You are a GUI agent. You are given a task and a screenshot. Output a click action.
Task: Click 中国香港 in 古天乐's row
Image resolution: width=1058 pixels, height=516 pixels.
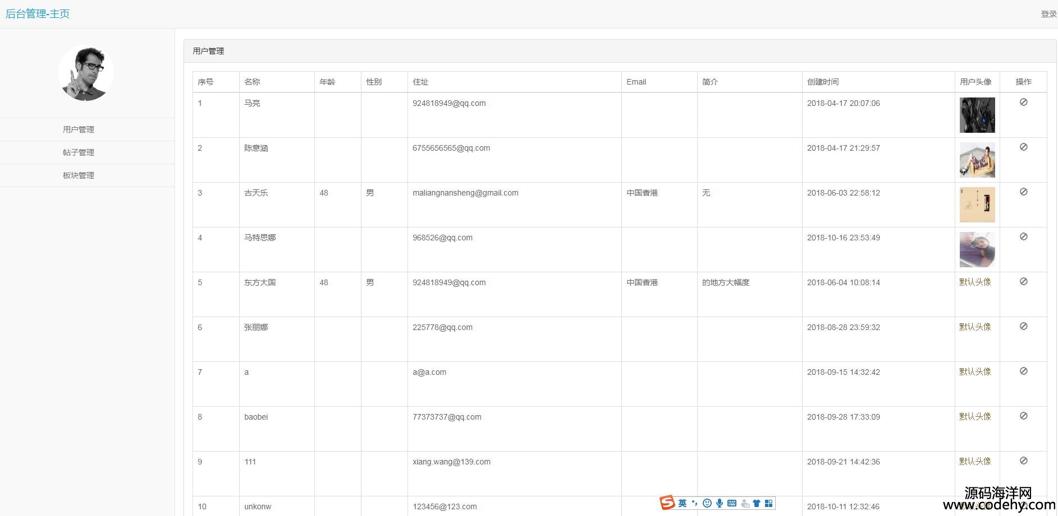coord(642,193)
